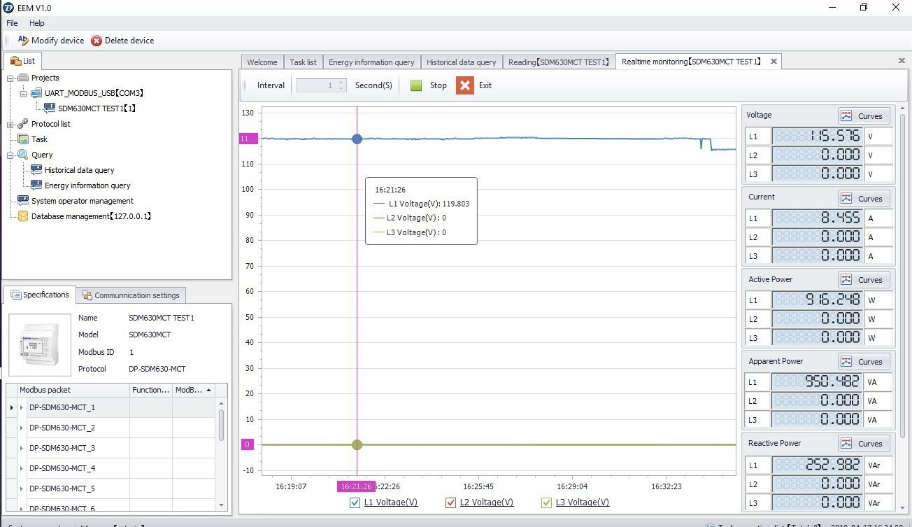Open Historical data query tree icon
The height and width of the screenshot is (527, 912).
pos(36,170)
